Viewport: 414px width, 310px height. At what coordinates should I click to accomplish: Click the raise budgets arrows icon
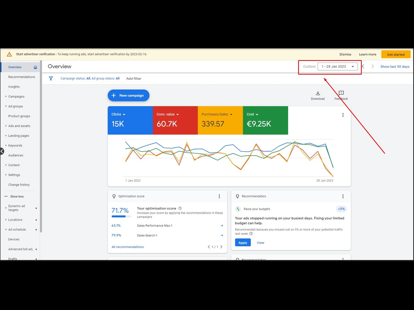point(238,209)
